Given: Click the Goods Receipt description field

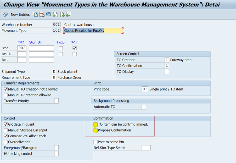Looking at the screenshot, I should click(x=93, y=31).
